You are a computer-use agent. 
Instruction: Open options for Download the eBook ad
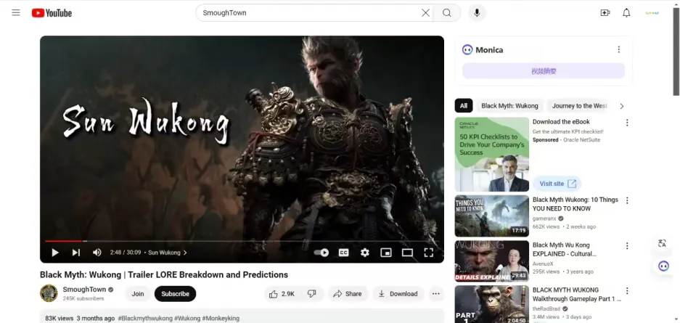tap(626, 123)
